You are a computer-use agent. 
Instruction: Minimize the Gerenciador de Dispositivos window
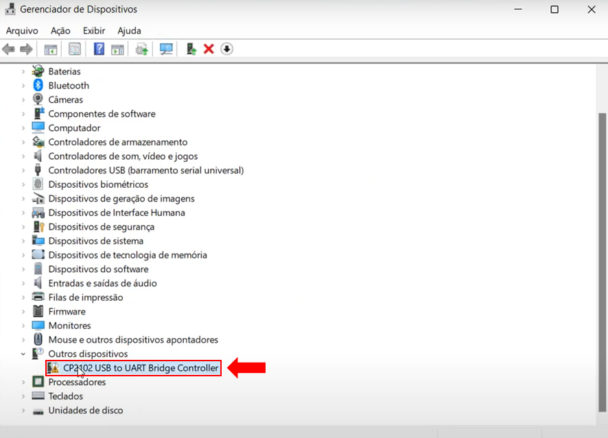[x=518, y=10]
